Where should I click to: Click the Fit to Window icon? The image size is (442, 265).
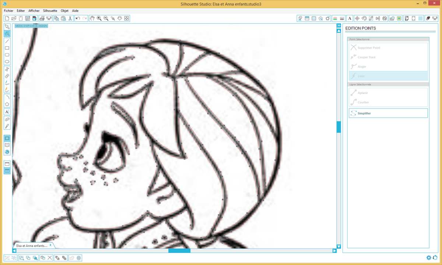(x=127, y=18)
